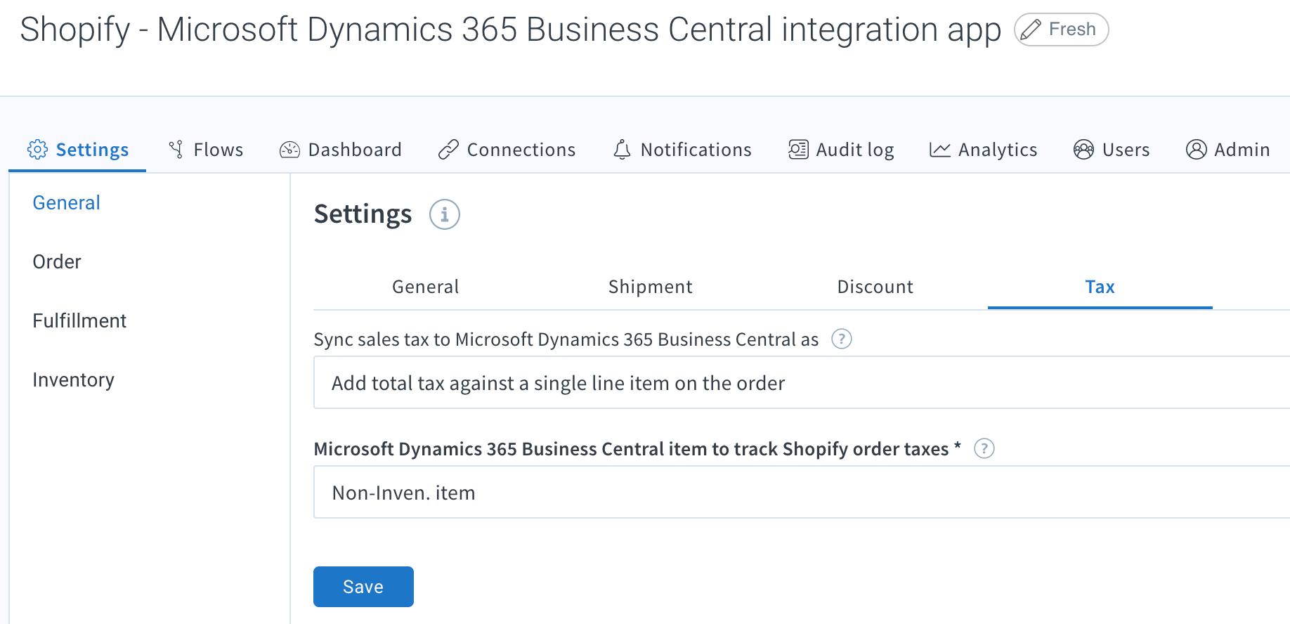The image size is (1290, 624).
Task: Open the Connections tab label
Action: point(521,150)
